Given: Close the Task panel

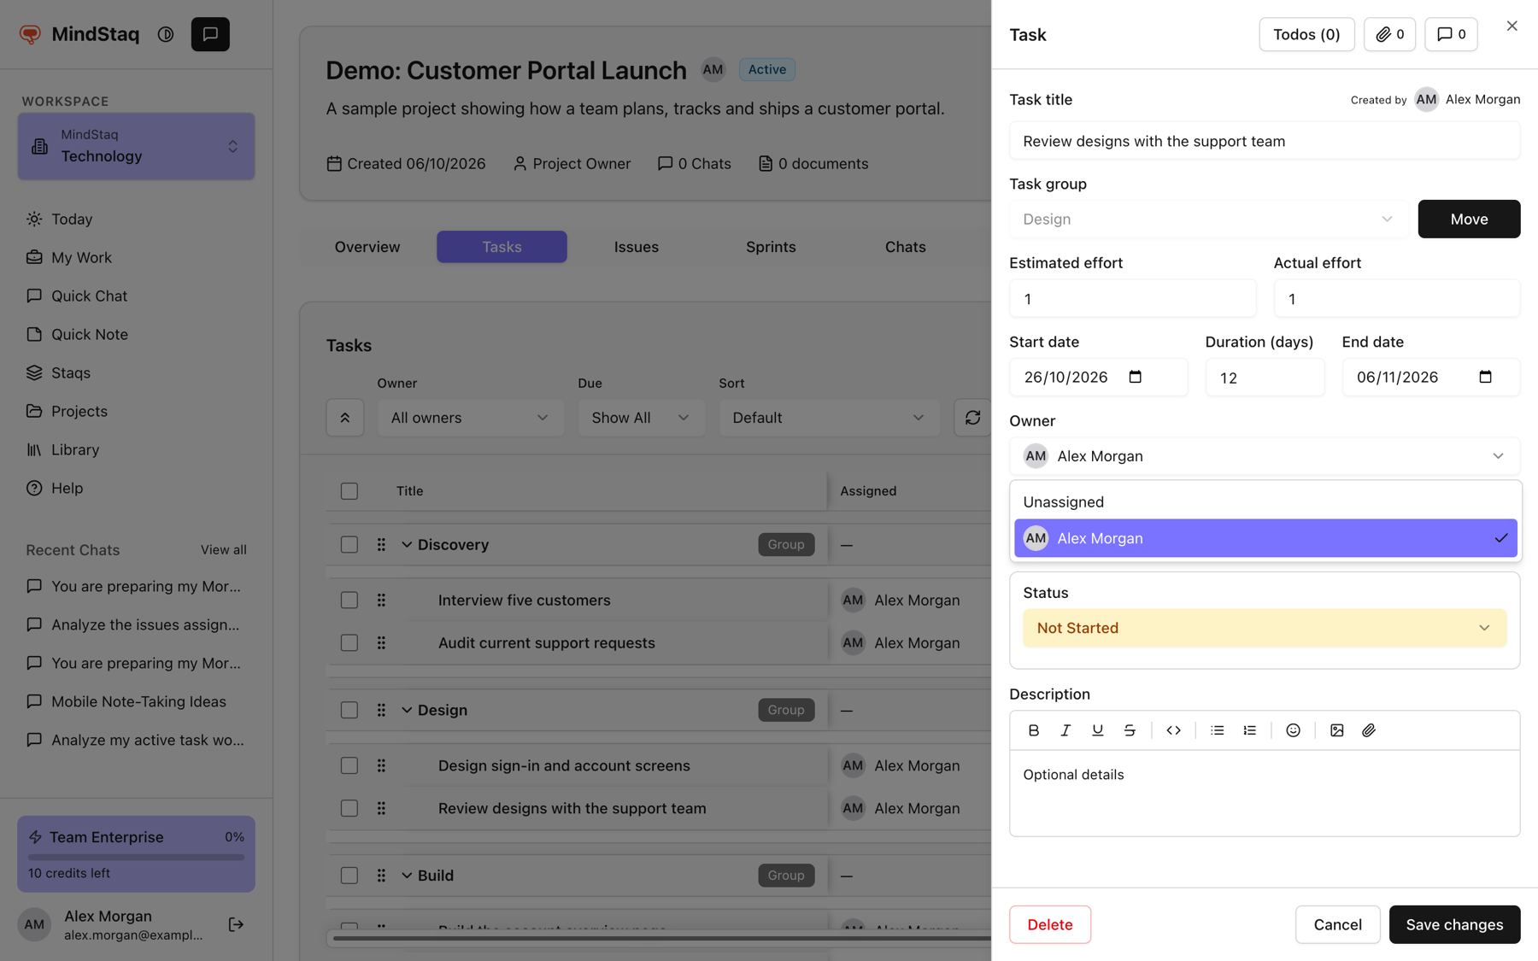Looking at the screenshot, I should pos(1512,26).
